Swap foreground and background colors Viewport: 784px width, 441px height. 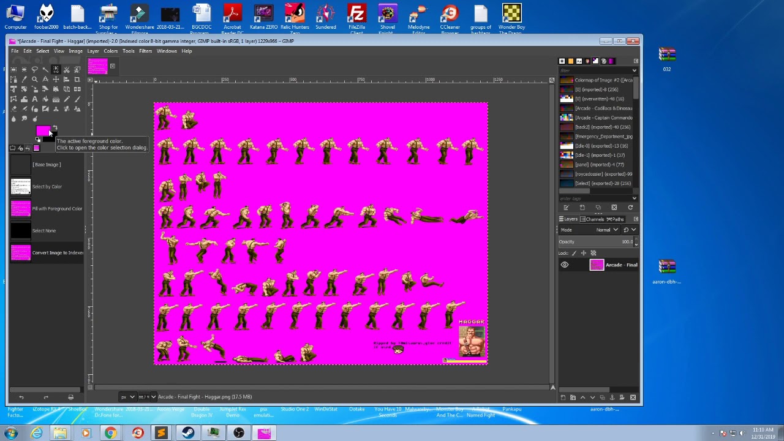tap(55, 127)
